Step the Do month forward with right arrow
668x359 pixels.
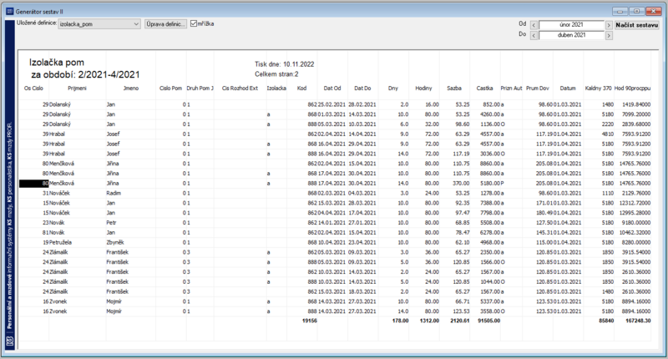click(x=609, y=35)
